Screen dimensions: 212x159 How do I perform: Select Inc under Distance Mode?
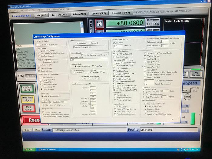(84, 72)
